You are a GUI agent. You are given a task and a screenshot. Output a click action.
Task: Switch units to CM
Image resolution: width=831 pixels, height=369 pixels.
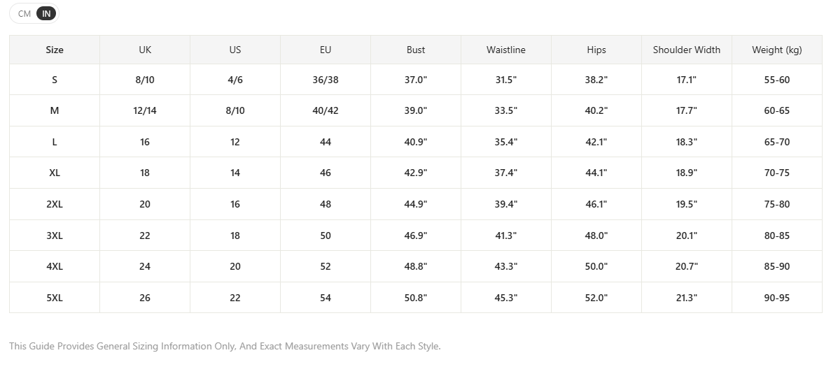(25, 14)
